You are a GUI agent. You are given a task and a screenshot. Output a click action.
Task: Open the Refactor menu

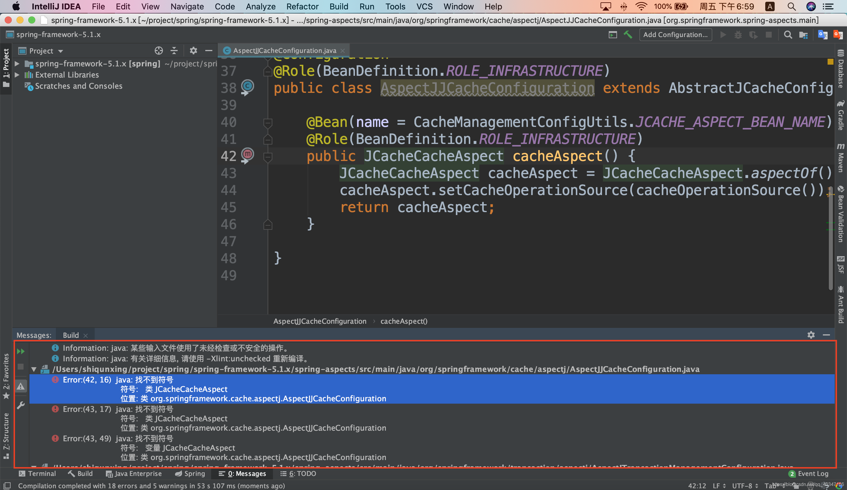click(x=302, y=6)
